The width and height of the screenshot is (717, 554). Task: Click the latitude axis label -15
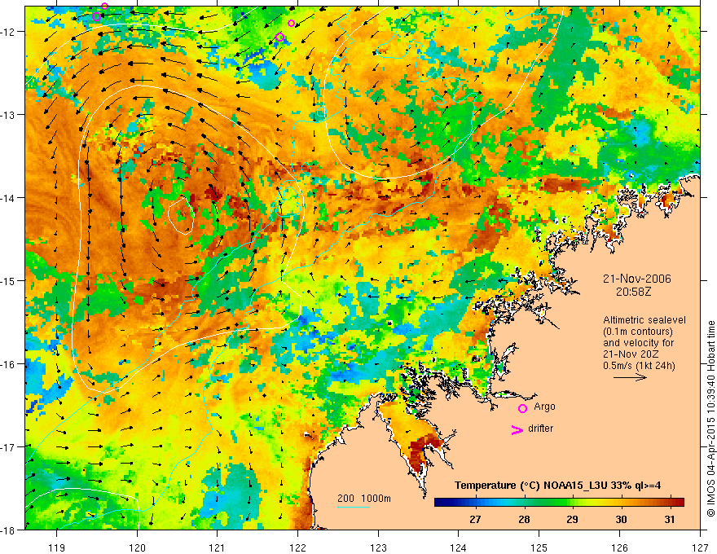pos(9,280)
